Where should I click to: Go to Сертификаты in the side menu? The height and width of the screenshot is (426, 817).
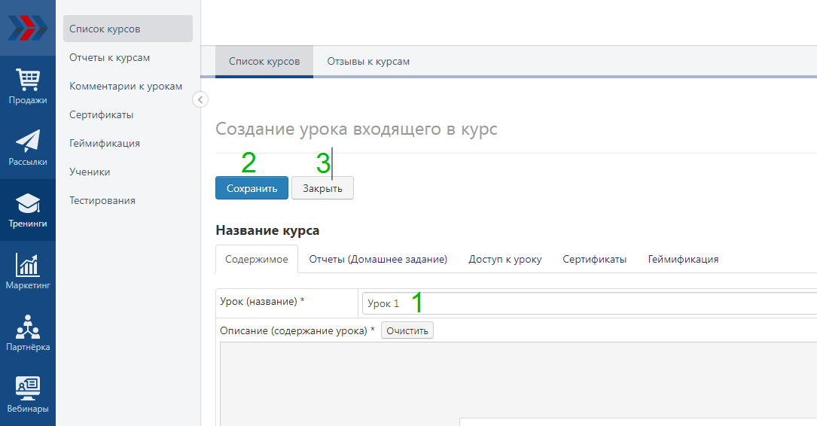coord(101,115)
